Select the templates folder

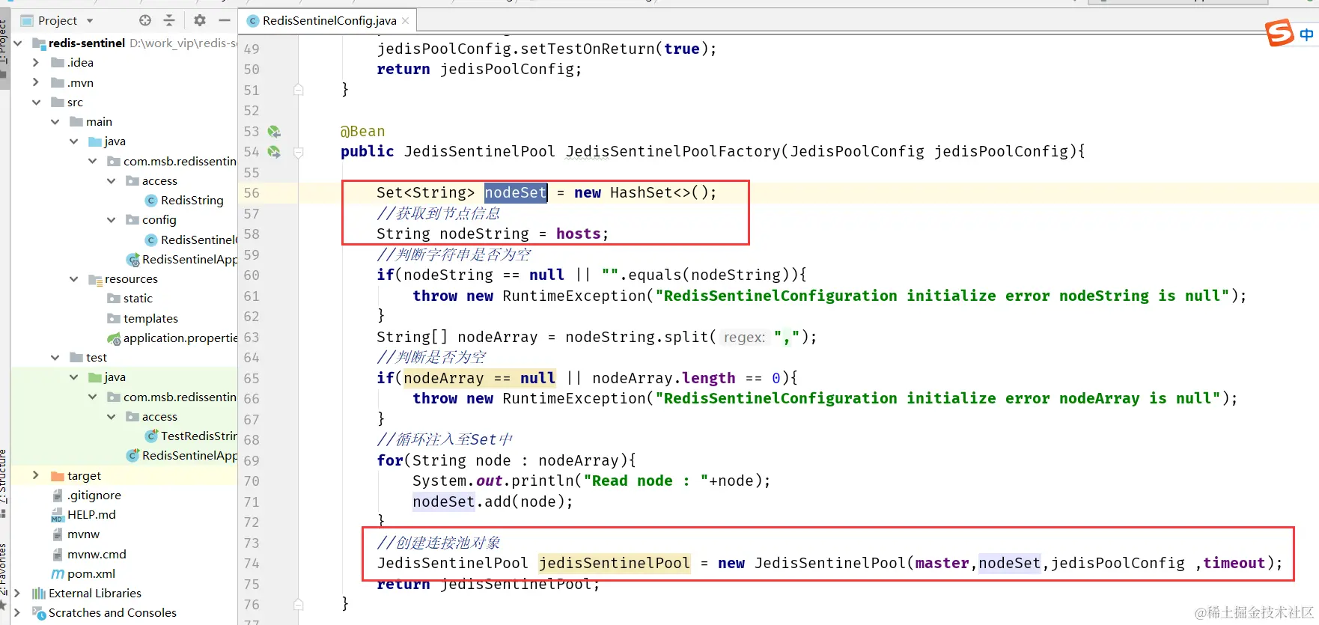[x=150, y=318]
